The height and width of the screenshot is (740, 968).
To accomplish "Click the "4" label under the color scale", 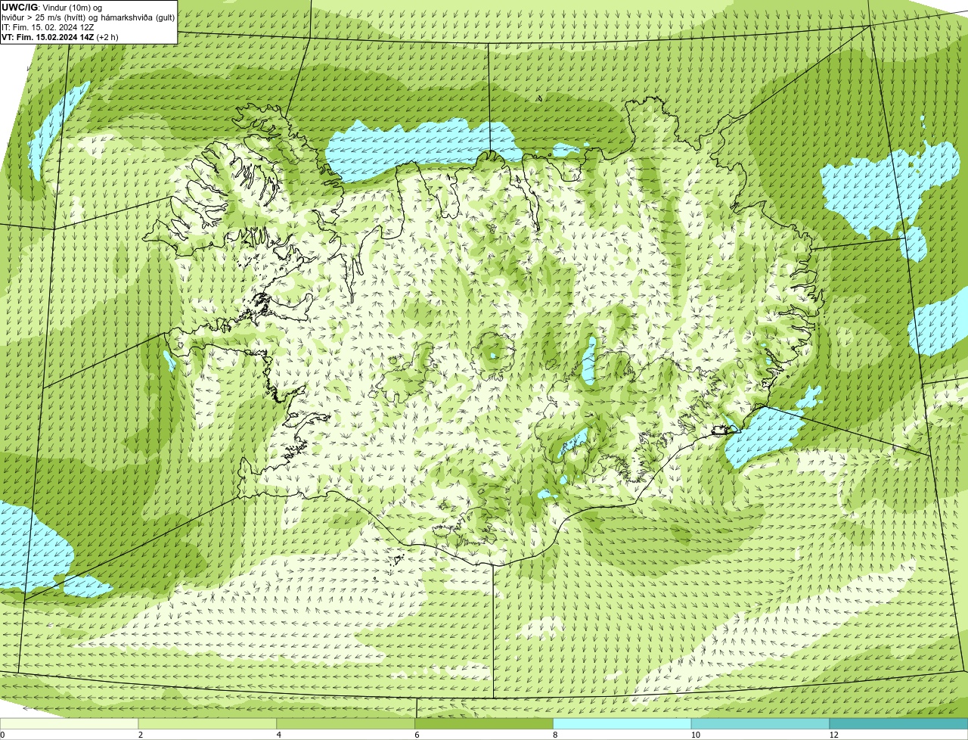I will click(x=279, y=735).
